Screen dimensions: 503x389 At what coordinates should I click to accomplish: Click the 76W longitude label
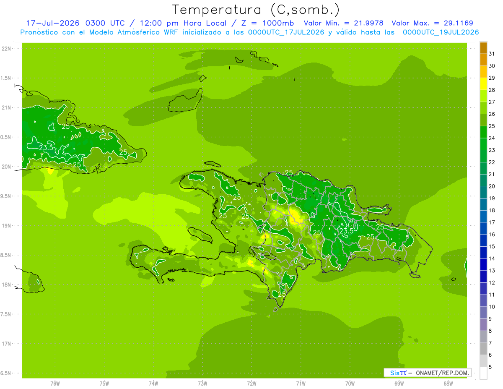click(55, 384)
